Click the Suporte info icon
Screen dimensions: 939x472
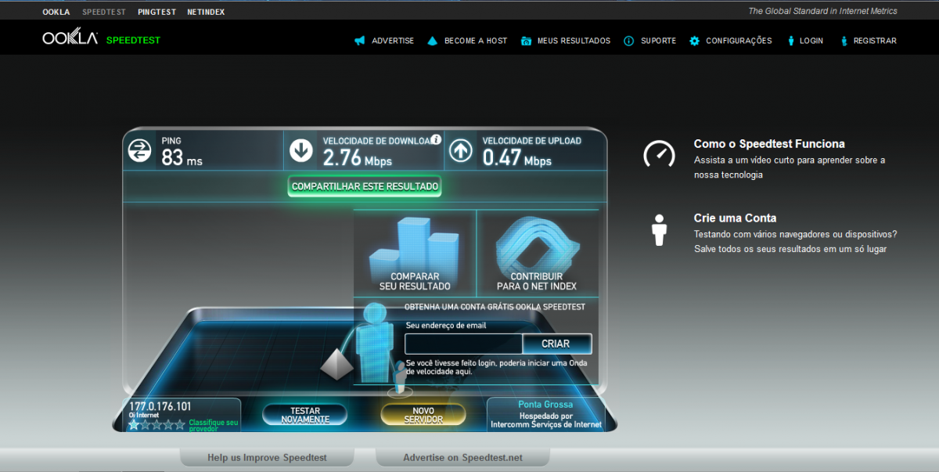(x=628, y=41)
